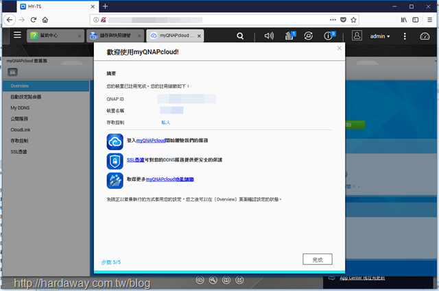Viewport: 439px width, 291px height.
Task: Close the Help Center task tab
Action: [x=80, y=36]
